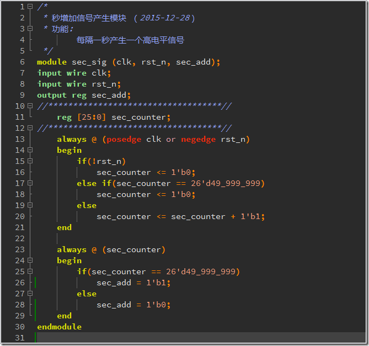The width and height of the screenshot is (369, 346).
Task: Click line number 23 in the gutter
Action: (20, 249)
